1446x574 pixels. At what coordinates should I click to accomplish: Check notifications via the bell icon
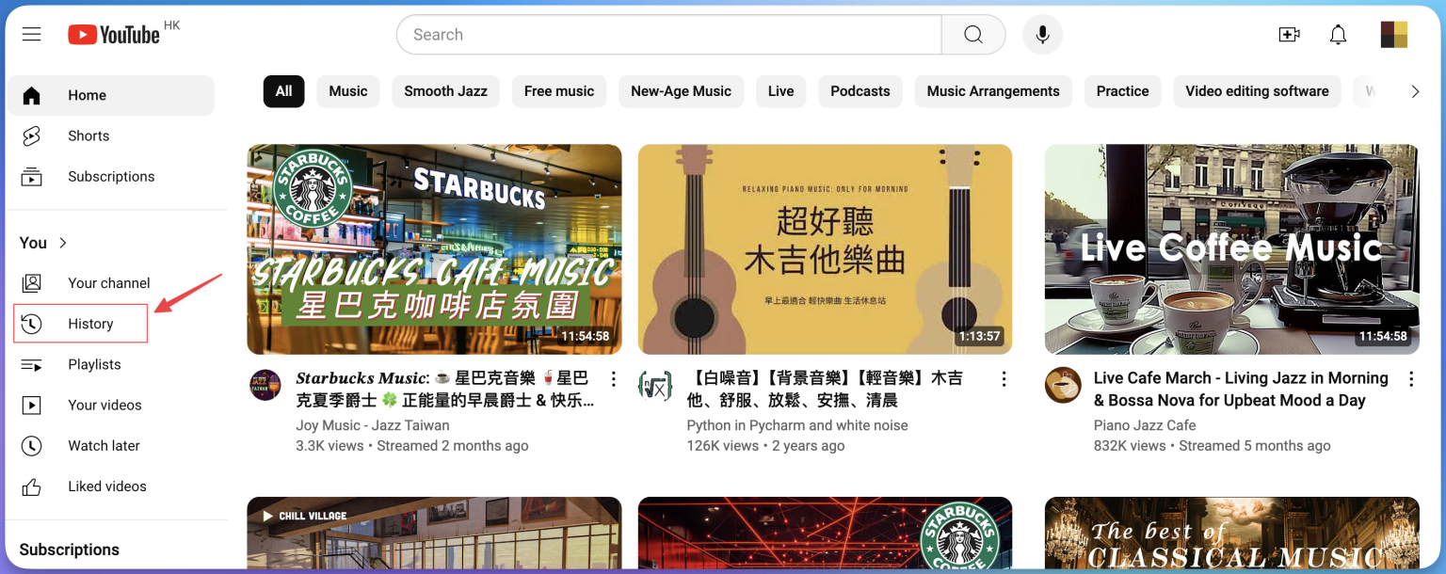click(x=1338, y=34)
